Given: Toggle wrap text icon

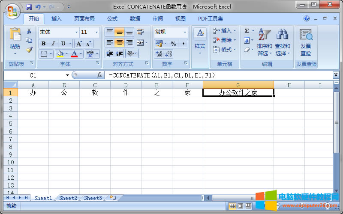Looking at the screenshot, I should click(140, 32).
